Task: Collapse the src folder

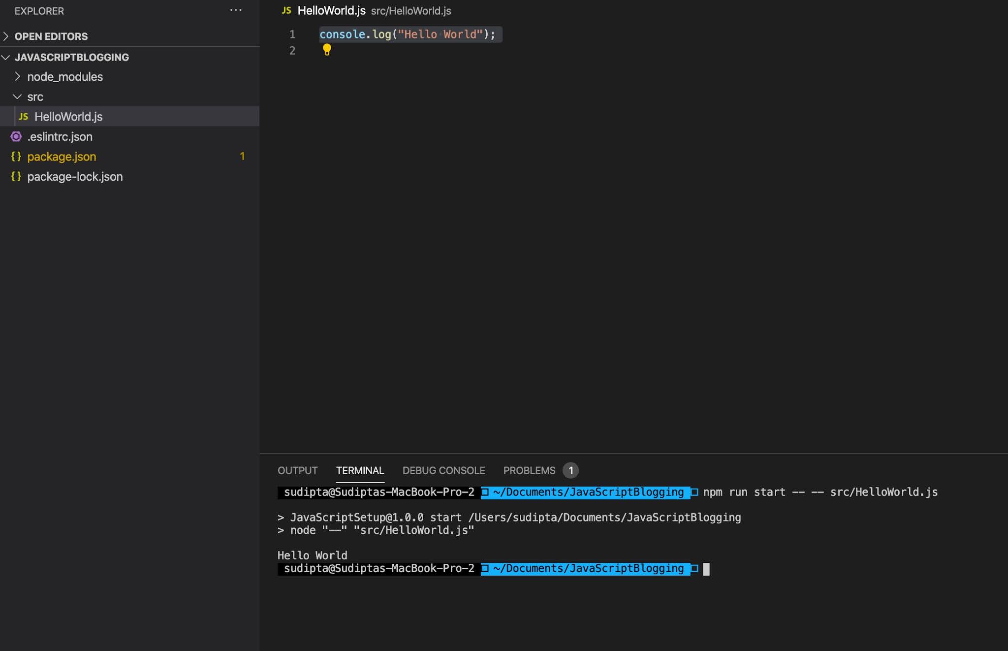Action: tap(18, 97)
